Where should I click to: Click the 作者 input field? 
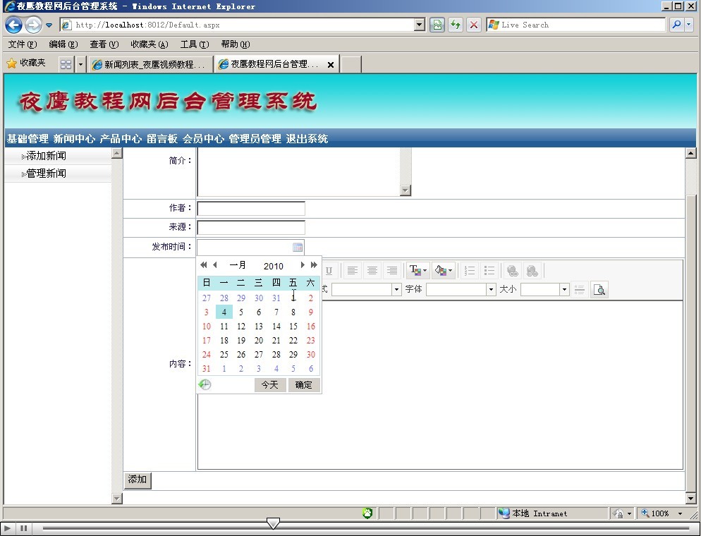click(251, 209)
